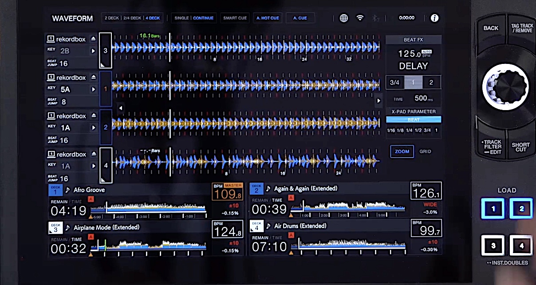
Task: Toggle A. CUE on
Action: (300, 18)
